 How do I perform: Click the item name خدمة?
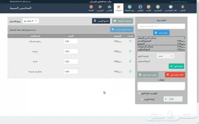point(35,61)
